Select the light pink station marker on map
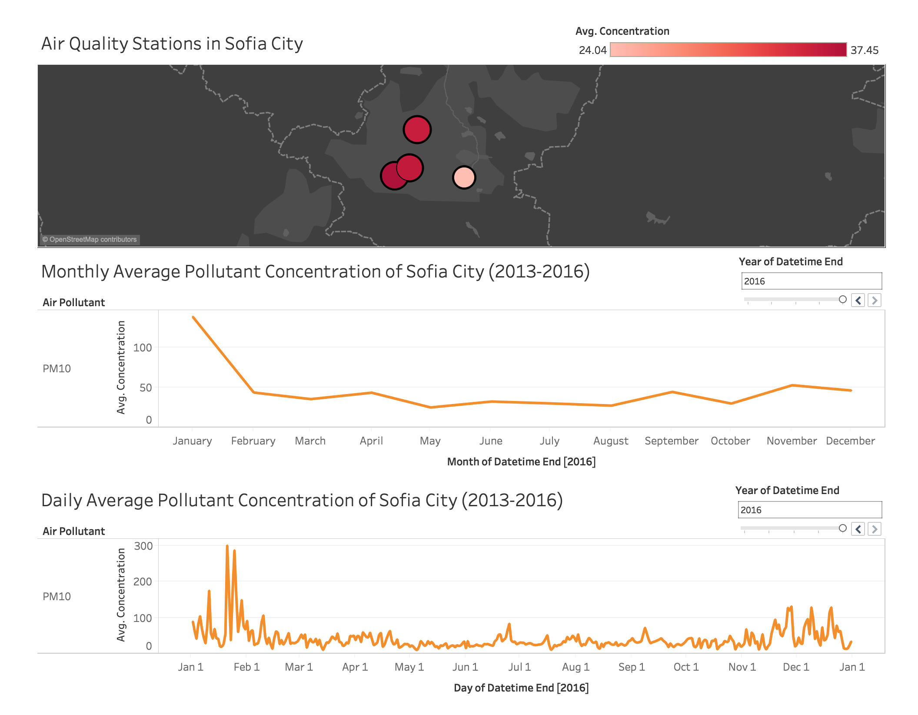 tap(464, 177)
